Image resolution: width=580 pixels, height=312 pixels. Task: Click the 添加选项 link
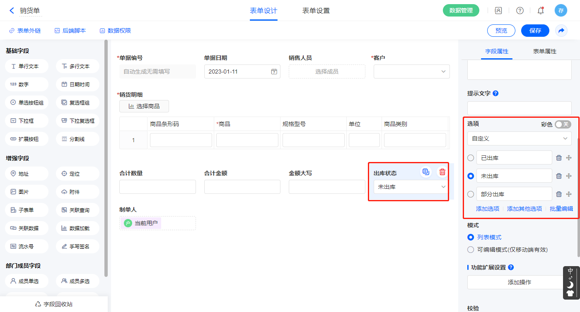pyautogui.click(x=488, y=209)
